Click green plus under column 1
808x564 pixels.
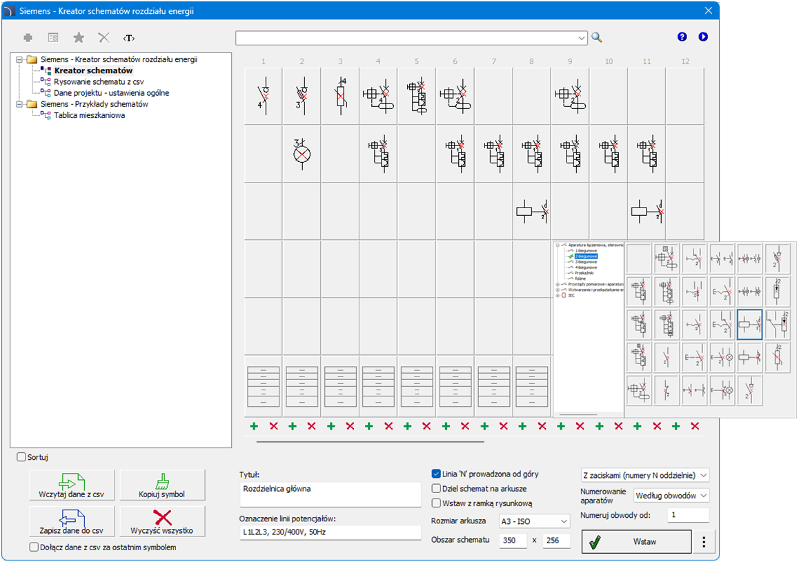click(255, 427)
